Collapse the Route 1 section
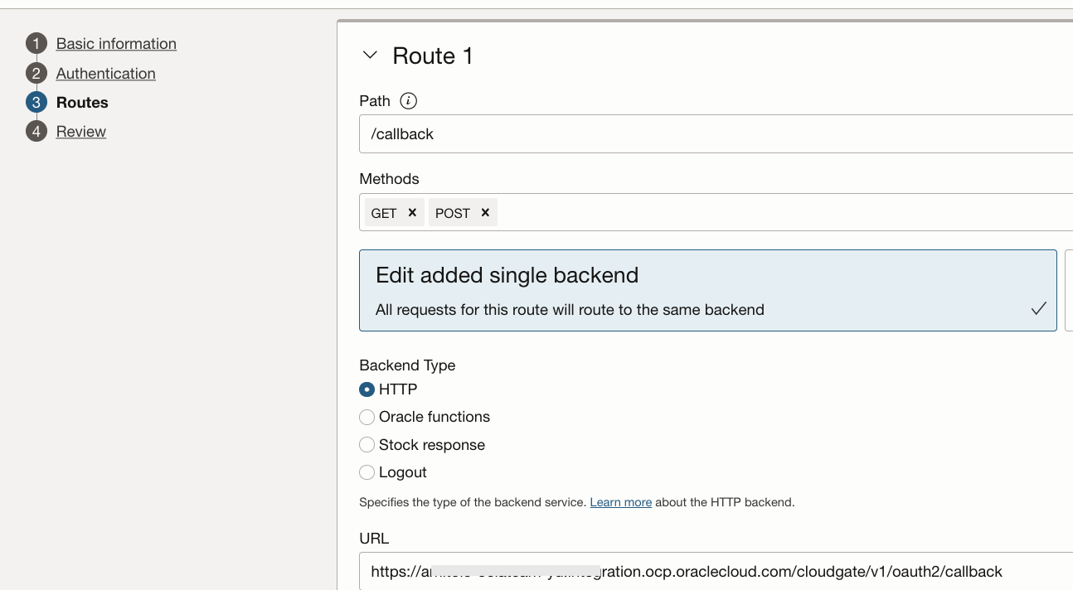The image size is (1073, 590). coord(371,55)
